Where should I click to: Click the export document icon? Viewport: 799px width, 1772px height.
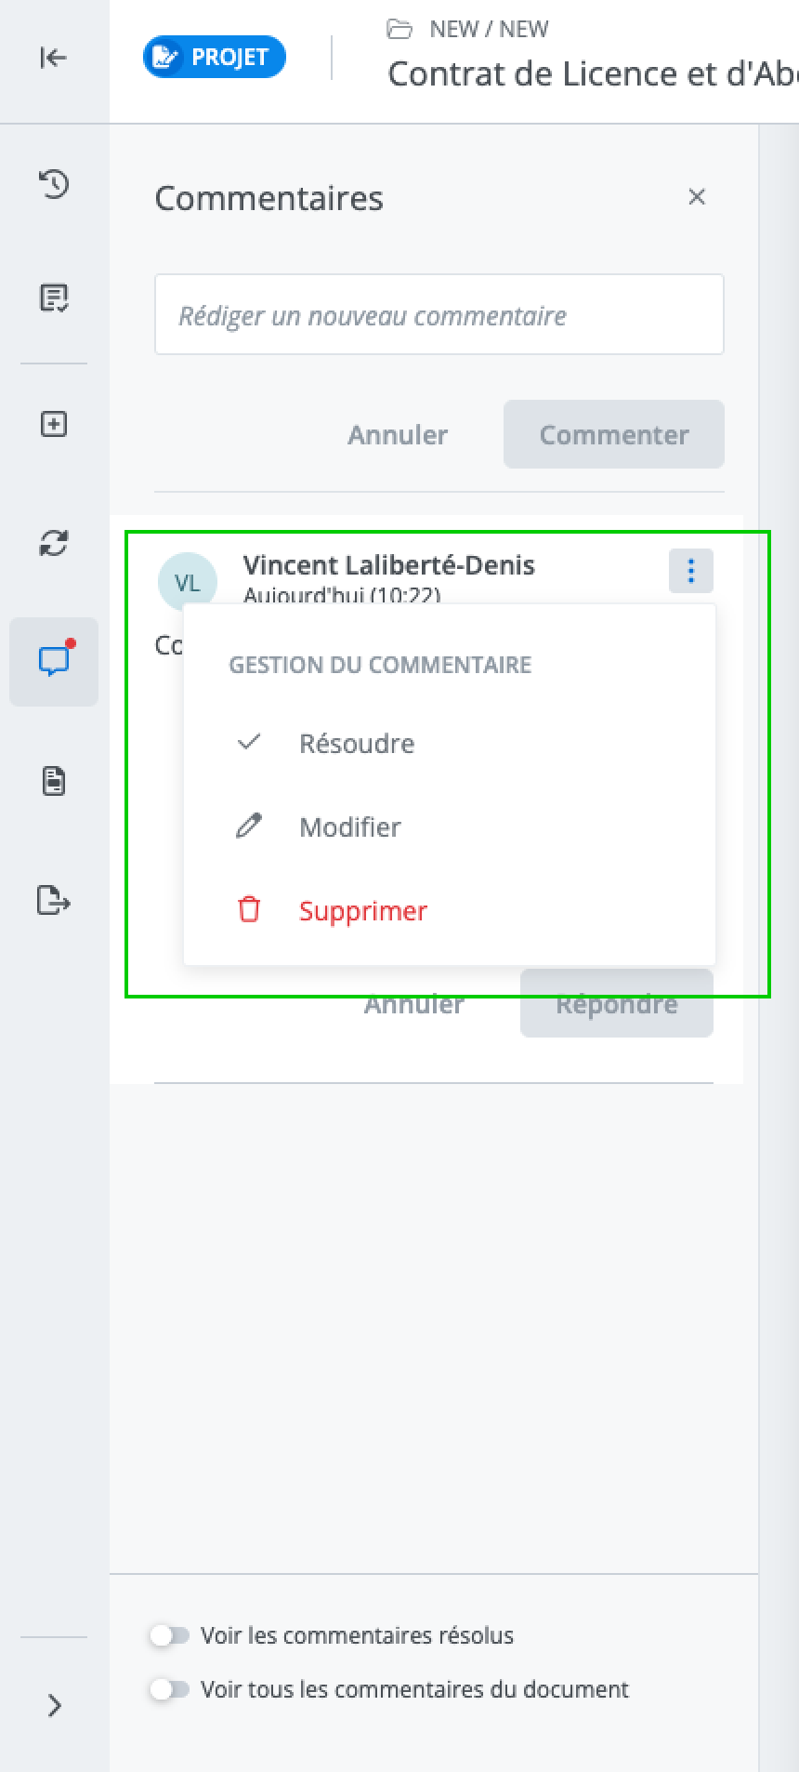coord(54,900)
